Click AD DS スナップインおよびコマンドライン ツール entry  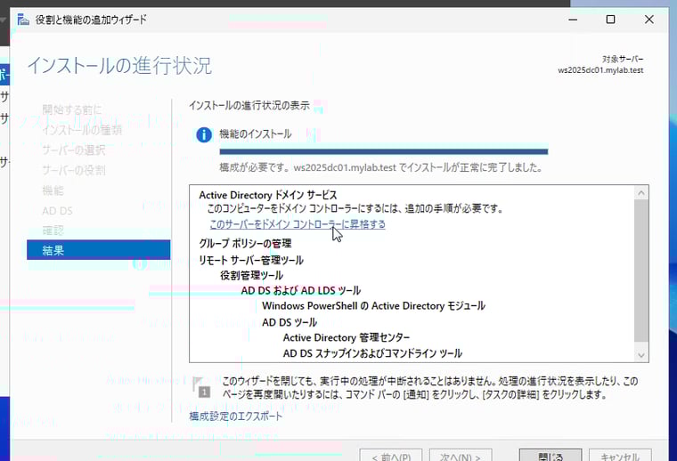tap(372, 353)
